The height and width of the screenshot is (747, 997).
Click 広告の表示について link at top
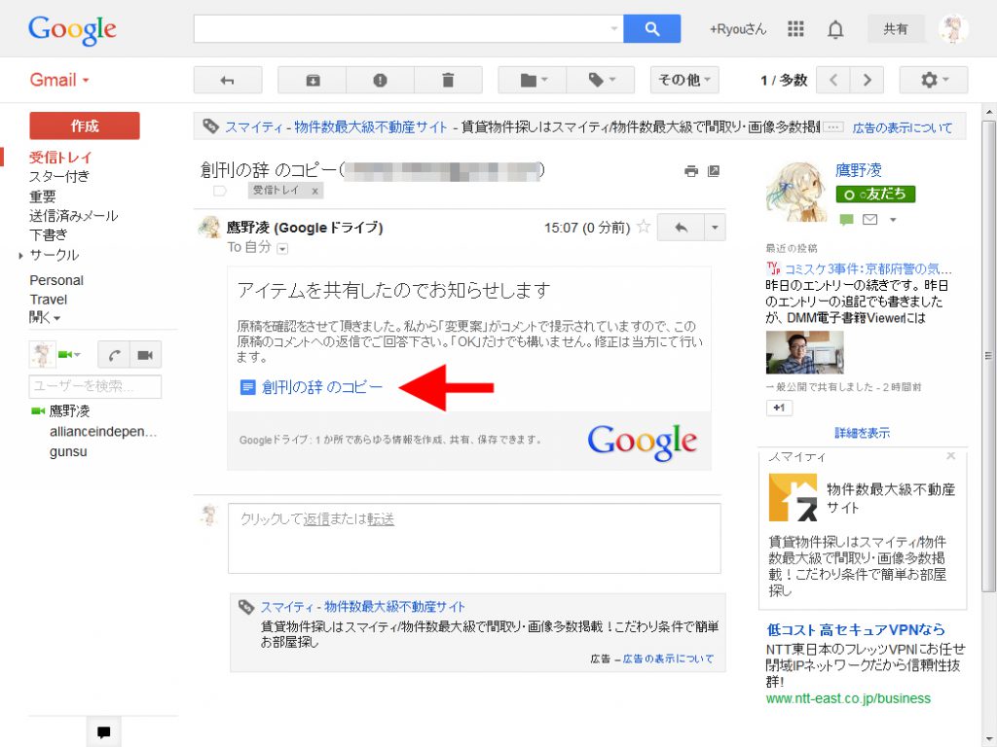coord(903,127)
